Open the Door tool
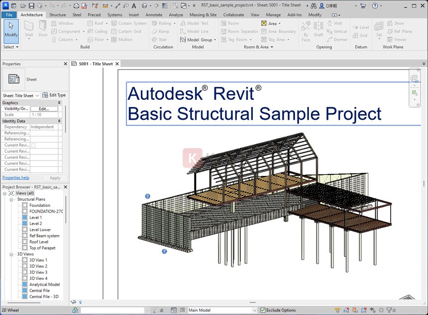Viewport: 428px width, 315px height. (43, 28)
